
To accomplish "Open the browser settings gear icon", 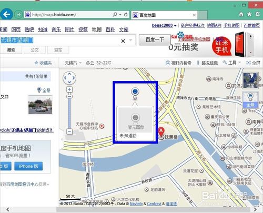I will pos(257,14).
